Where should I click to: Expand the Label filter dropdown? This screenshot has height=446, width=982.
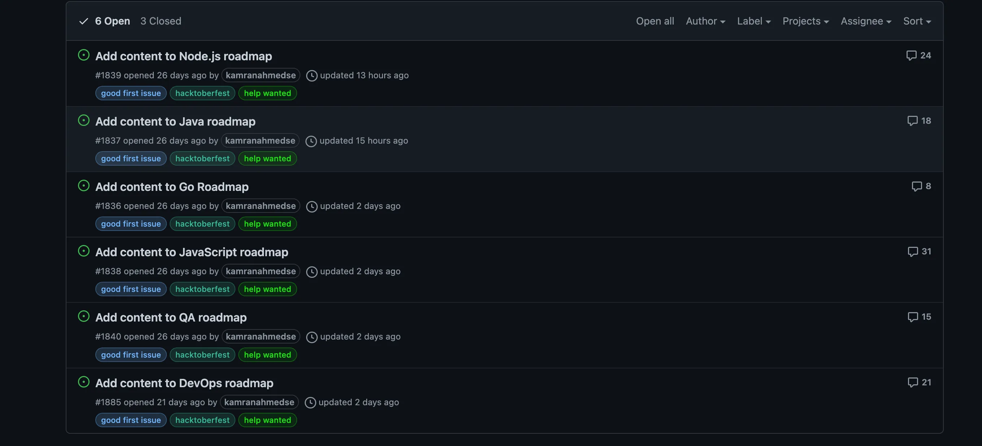coord(754,21)
